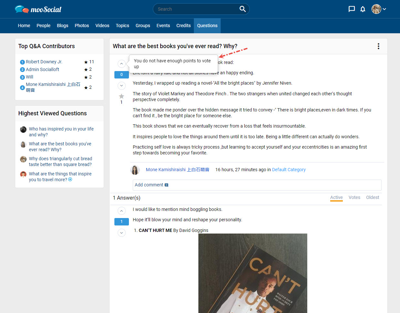Open the Topics menu item
The width and height of the screenshot is (400, 313).
[122, 26]
